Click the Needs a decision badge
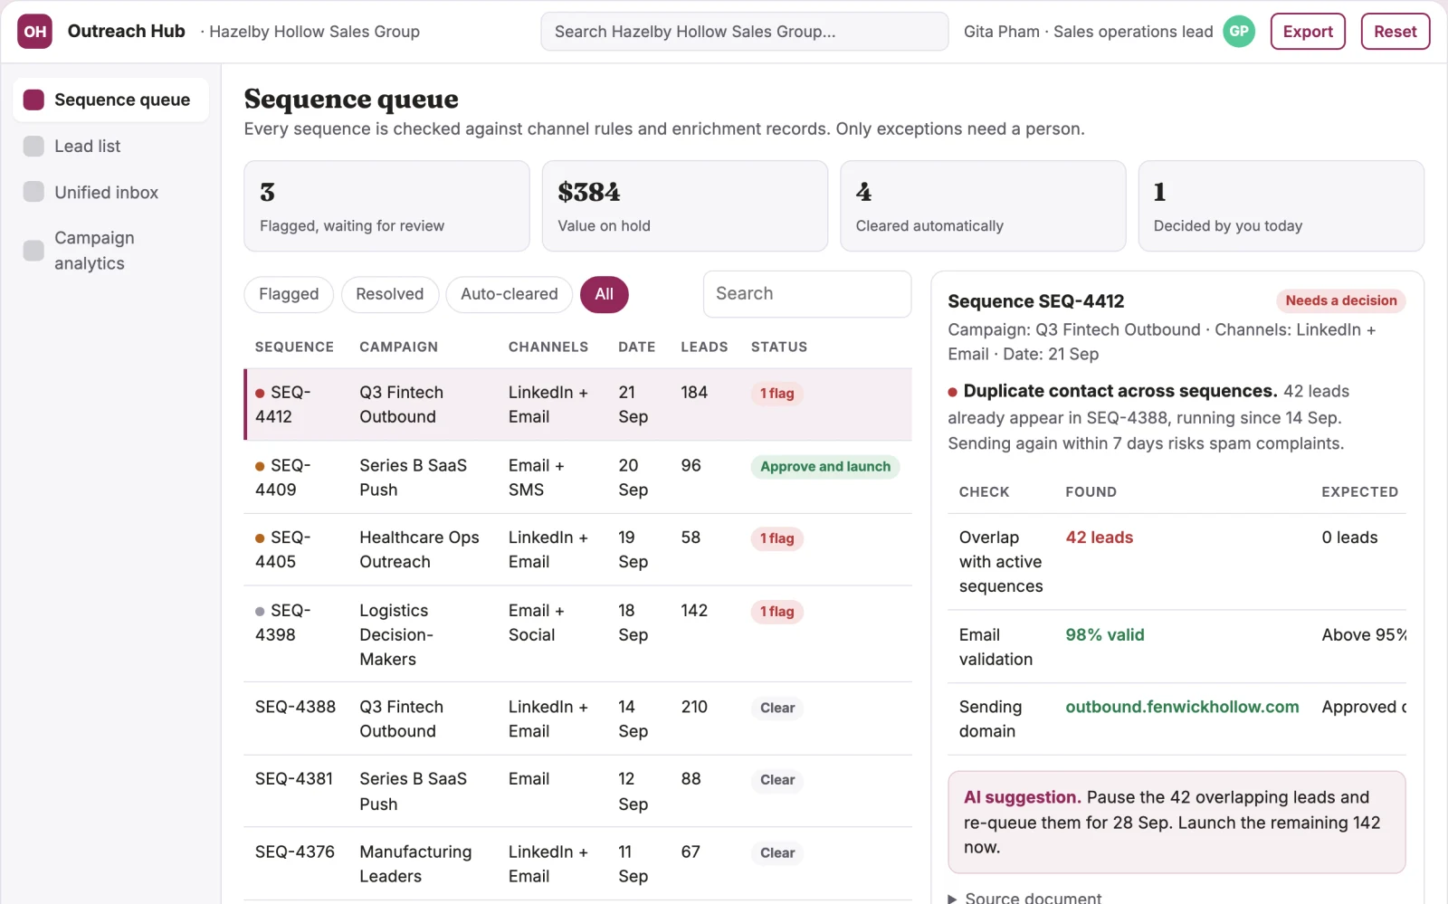The height and width of the screenshot is (904, 1448). [x=1340, y=301]
